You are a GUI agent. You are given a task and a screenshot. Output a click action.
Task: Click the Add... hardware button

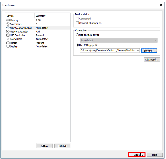click(x=45, y=146)
